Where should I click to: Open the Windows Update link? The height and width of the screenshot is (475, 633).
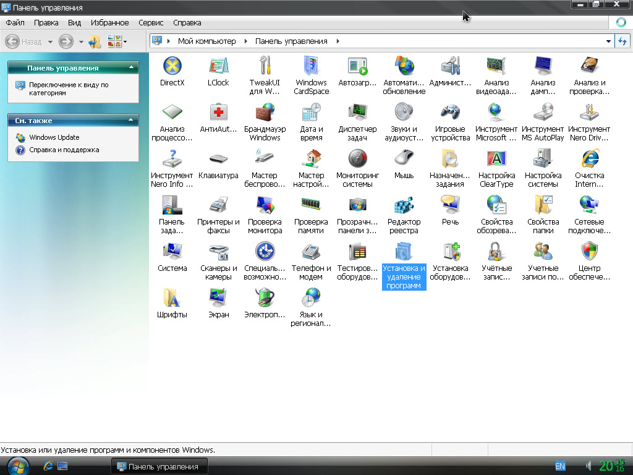tap(54, 137)
